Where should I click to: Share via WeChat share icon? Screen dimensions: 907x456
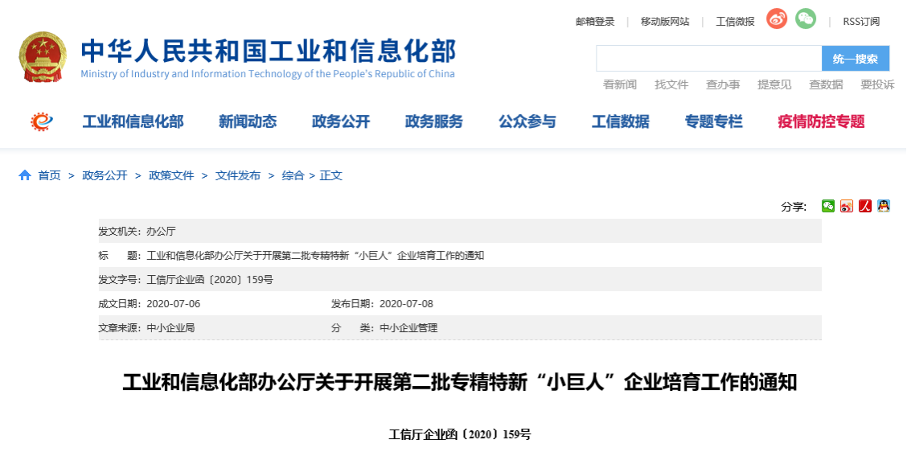[x=828, y=206]
